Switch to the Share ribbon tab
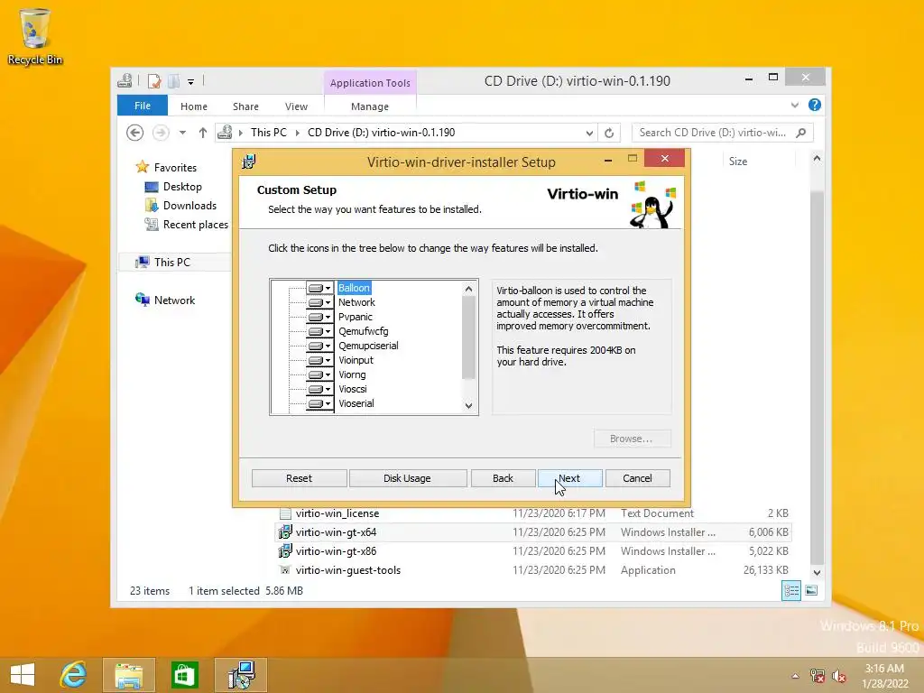This screenshot has width=924, height=693. (x=245, y=106)
